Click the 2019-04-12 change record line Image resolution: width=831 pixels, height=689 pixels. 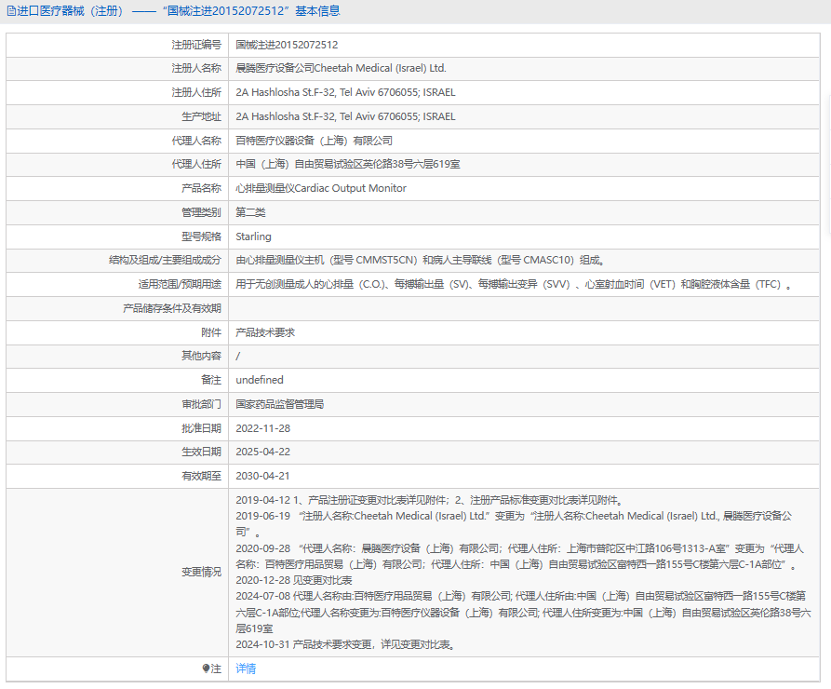430,500
